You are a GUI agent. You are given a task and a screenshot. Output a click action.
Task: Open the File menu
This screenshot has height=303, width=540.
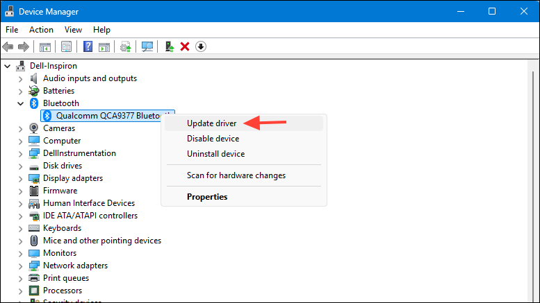click(12, 30)
